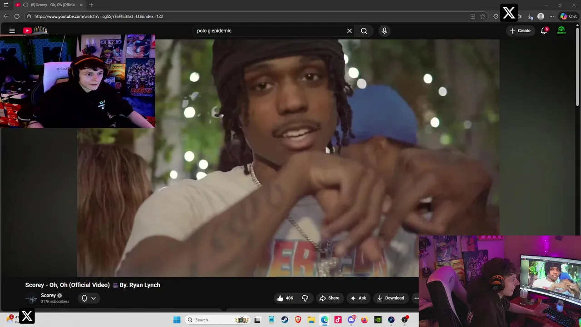Open Copilot Chat in browser toolbar
581x327 pixels.
(568, 16)
